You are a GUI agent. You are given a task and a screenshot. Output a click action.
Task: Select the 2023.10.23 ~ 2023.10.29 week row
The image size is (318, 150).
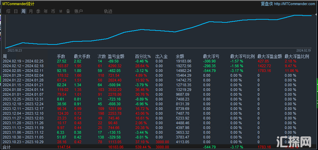23,142
